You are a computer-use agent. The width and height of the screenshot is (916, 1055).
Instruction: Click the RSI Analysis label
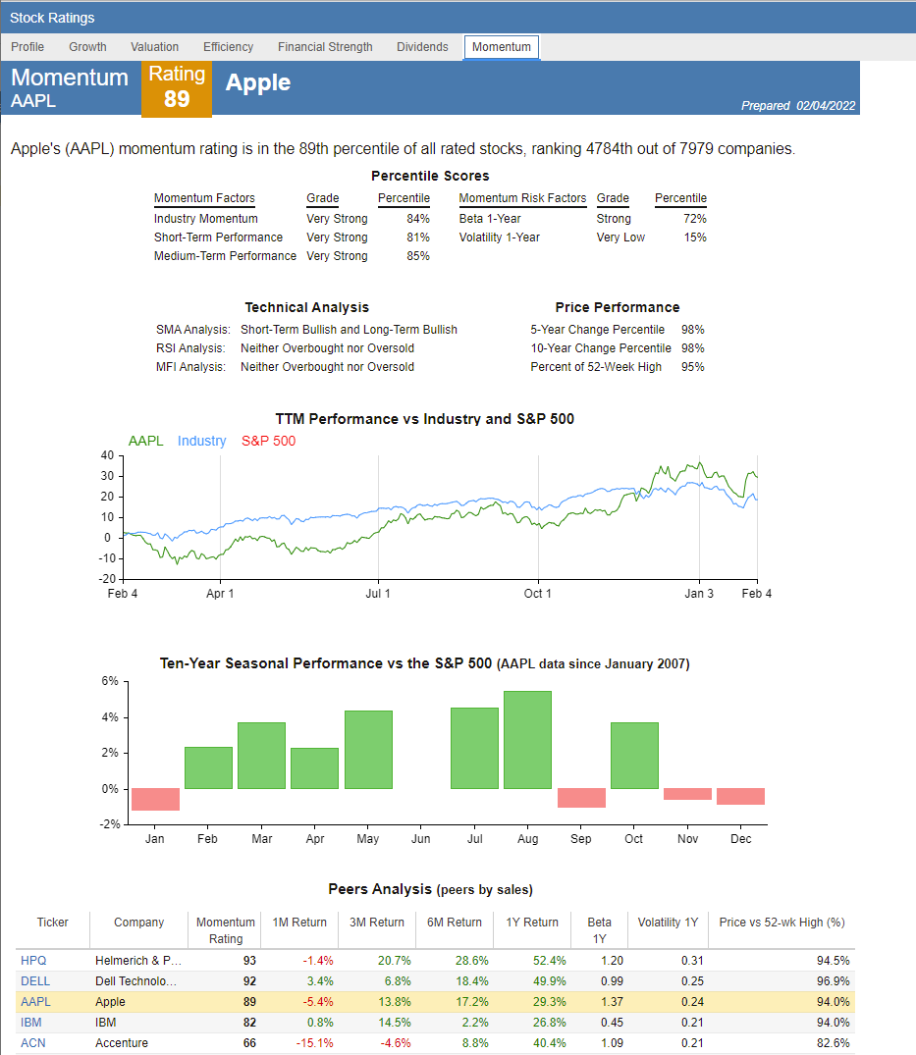coord(190,348)
